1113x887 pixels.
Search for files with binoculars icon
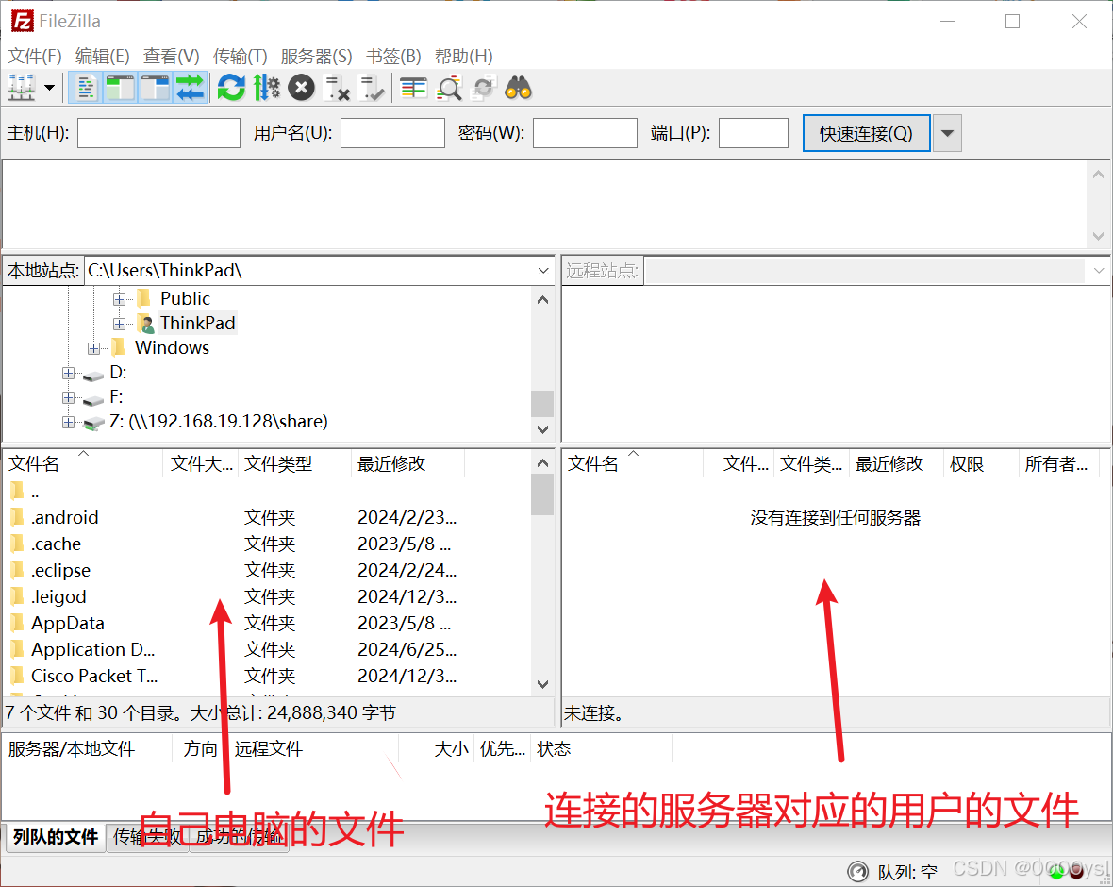point(518,88)
